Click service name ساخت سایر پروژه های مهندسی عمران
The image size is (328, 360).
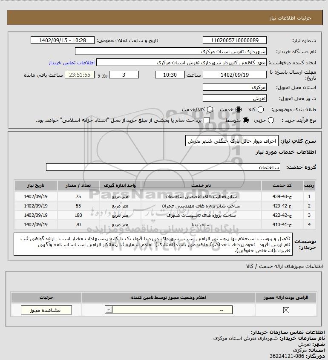click(x=201, y=206)
